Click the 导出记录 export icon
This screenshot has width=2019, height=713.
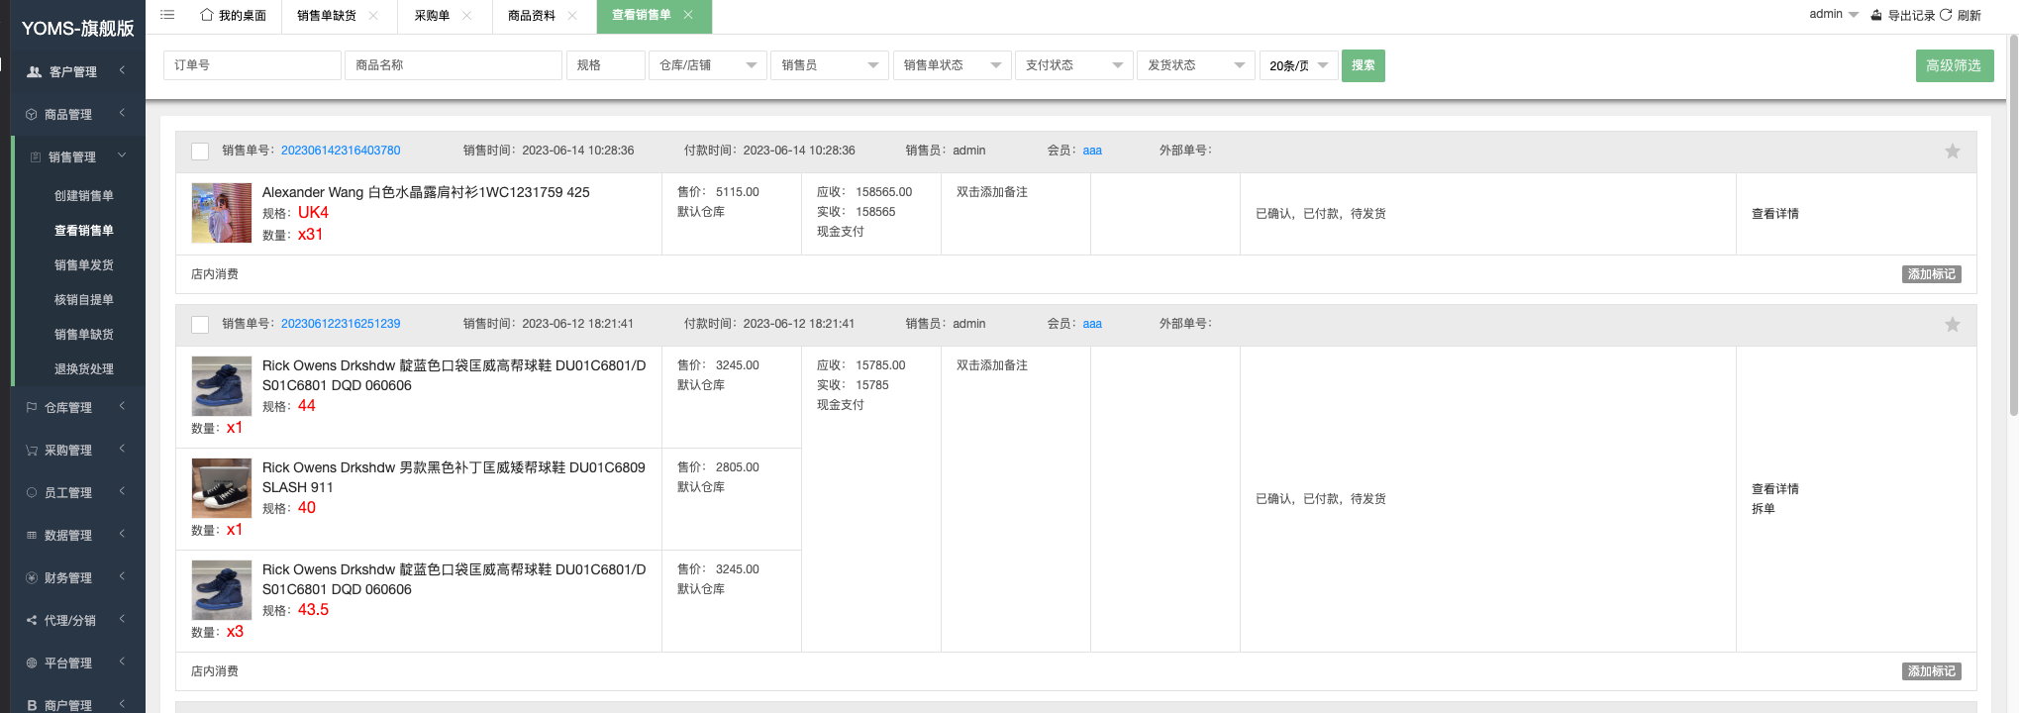pos(1876,15)
